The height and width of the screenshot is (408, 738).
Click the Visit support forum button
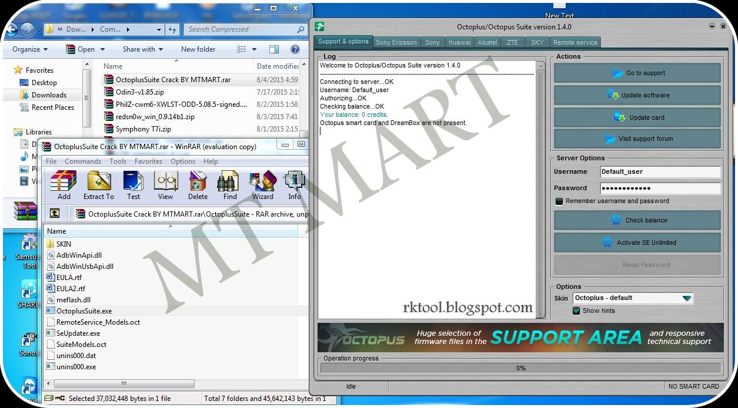(x=637, y=139)
